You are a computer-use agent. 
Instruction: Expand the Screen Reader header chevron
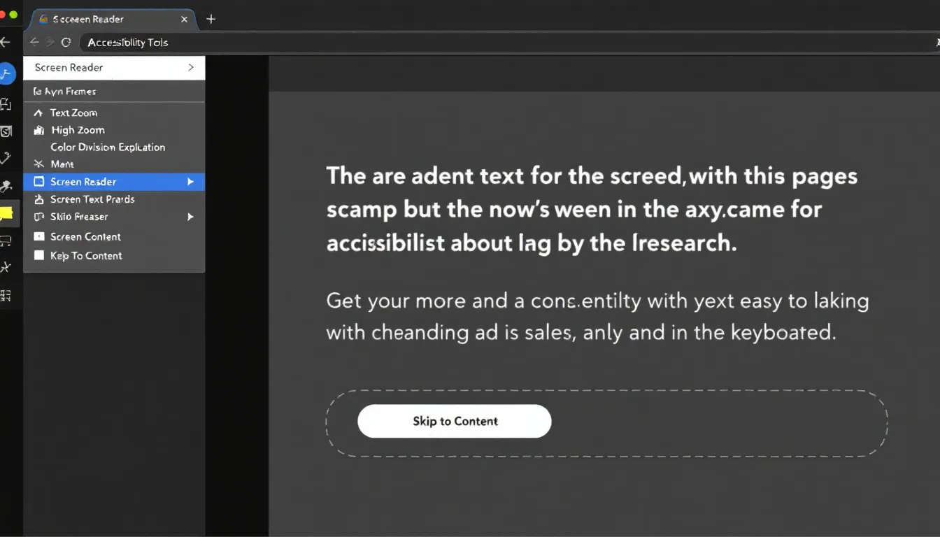[x=191, y=68]
